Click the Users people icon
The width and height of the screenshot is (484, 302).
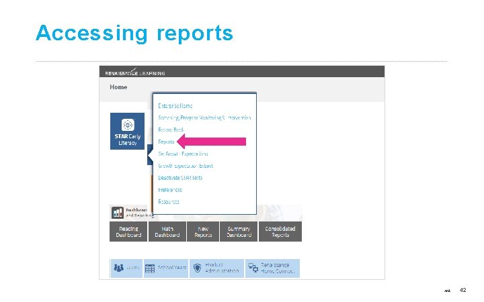point(119,268)
